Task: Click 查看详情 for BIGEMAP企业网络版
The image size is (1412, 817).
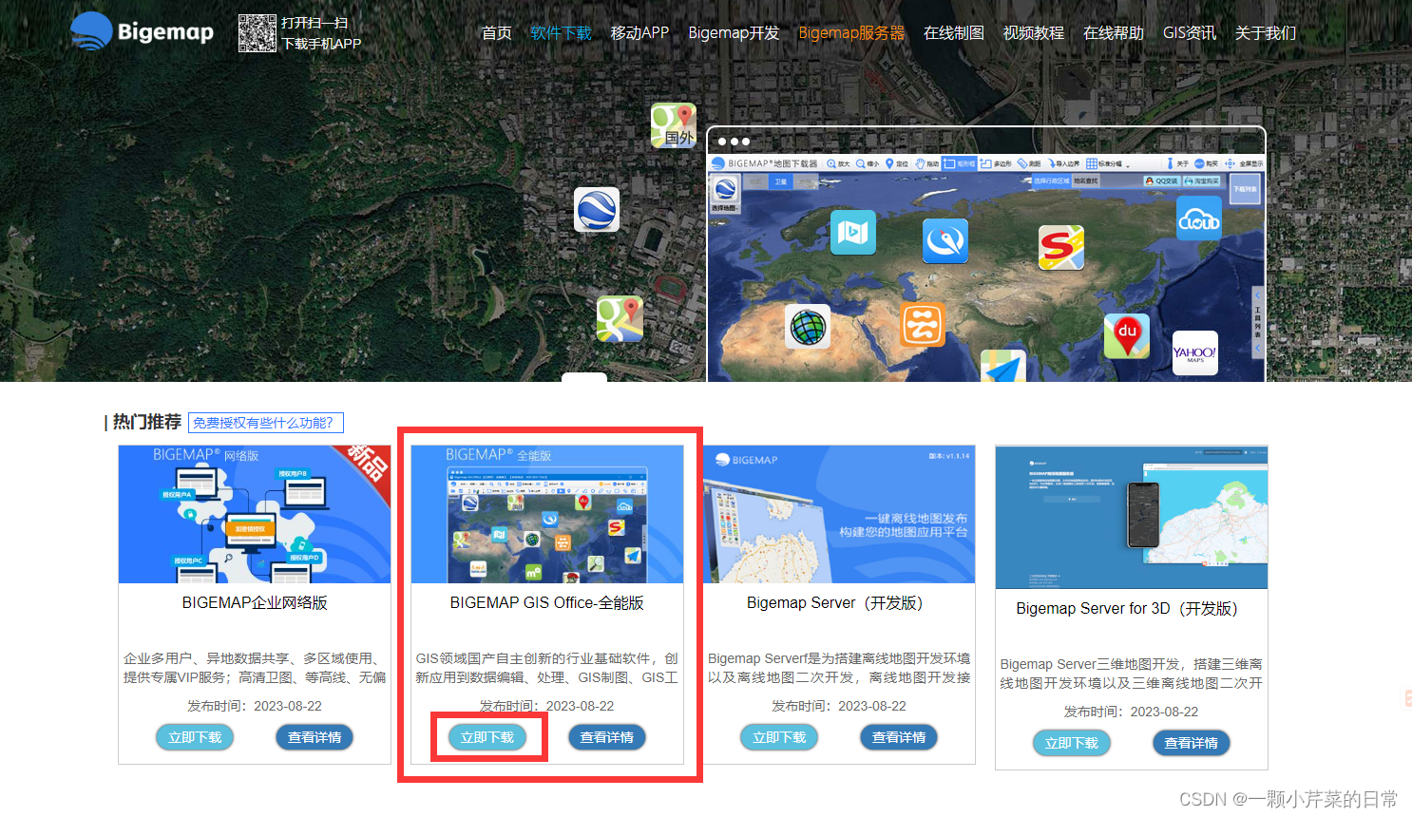Action: click(x=315, y=737)
